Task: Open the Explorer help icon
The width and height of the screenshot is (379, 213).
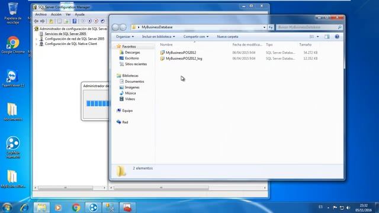Action: click(337, 37)
